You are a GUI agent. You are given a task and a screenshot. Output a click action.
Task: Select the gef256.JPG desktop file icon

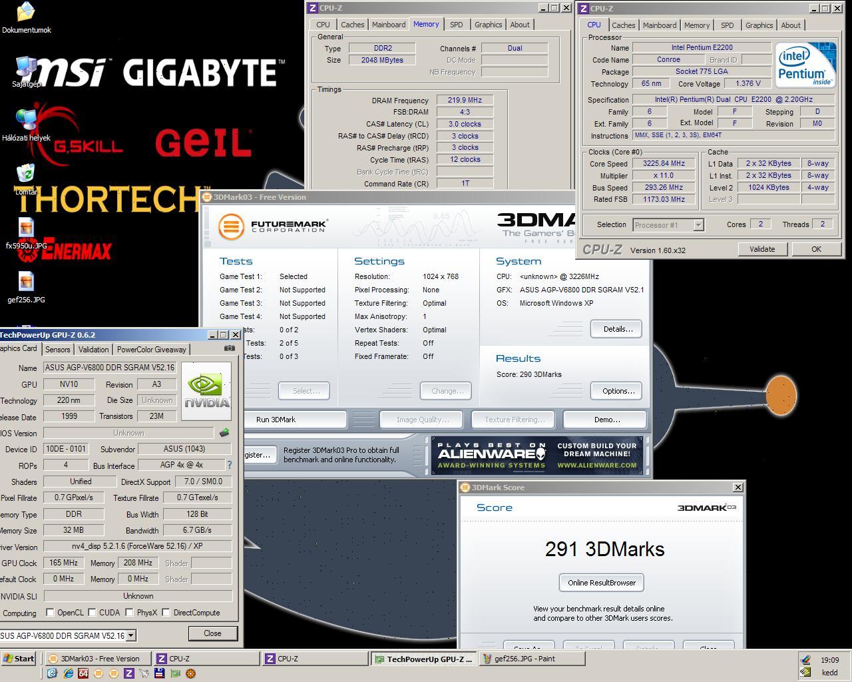(26, 282)
